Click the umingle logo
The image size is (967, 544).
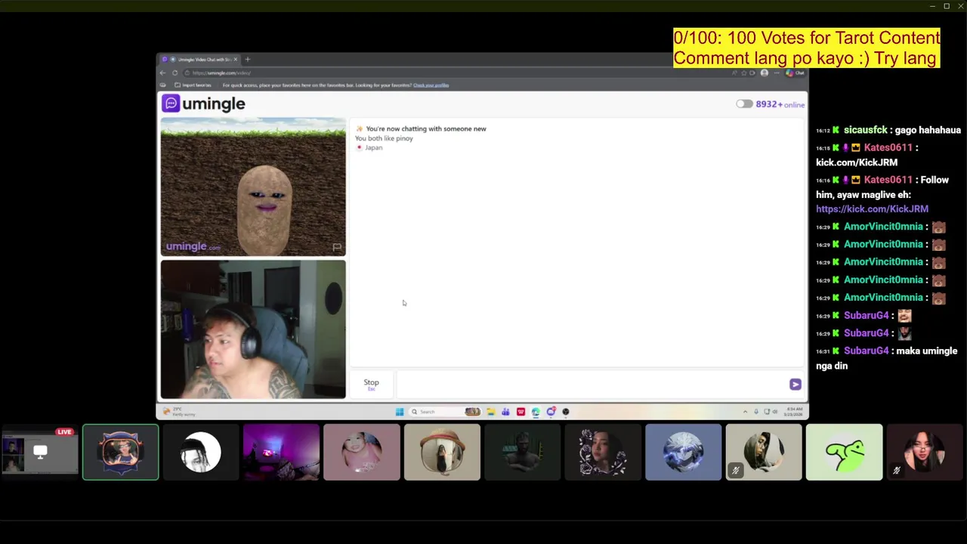click(203, 104)
